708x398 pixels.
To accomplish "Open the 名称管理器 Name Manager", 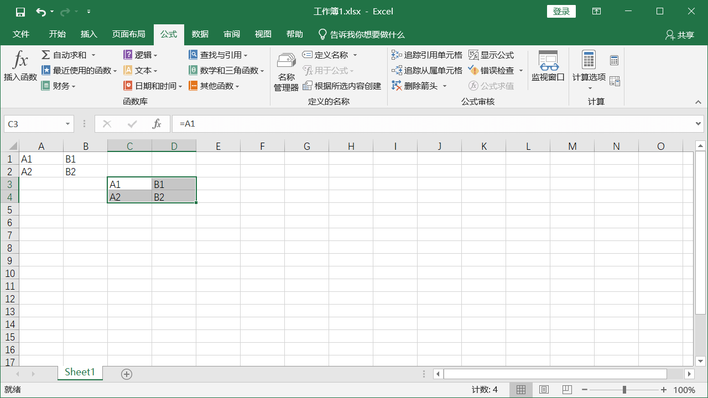I will [x=286, y=61].
